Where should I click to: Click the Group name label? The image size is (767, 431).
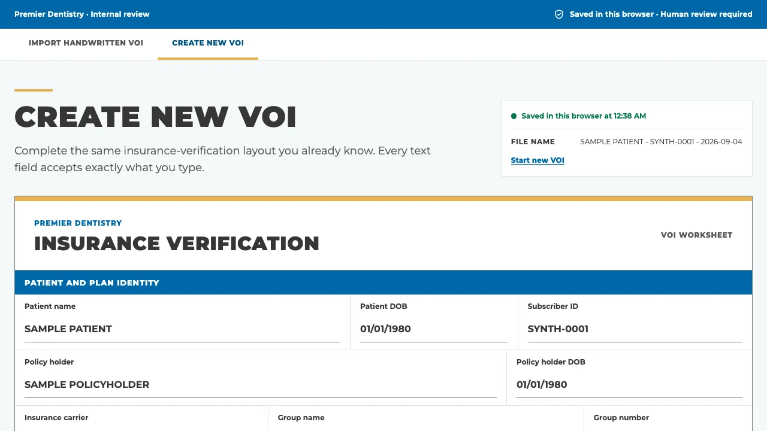point(301,418)
